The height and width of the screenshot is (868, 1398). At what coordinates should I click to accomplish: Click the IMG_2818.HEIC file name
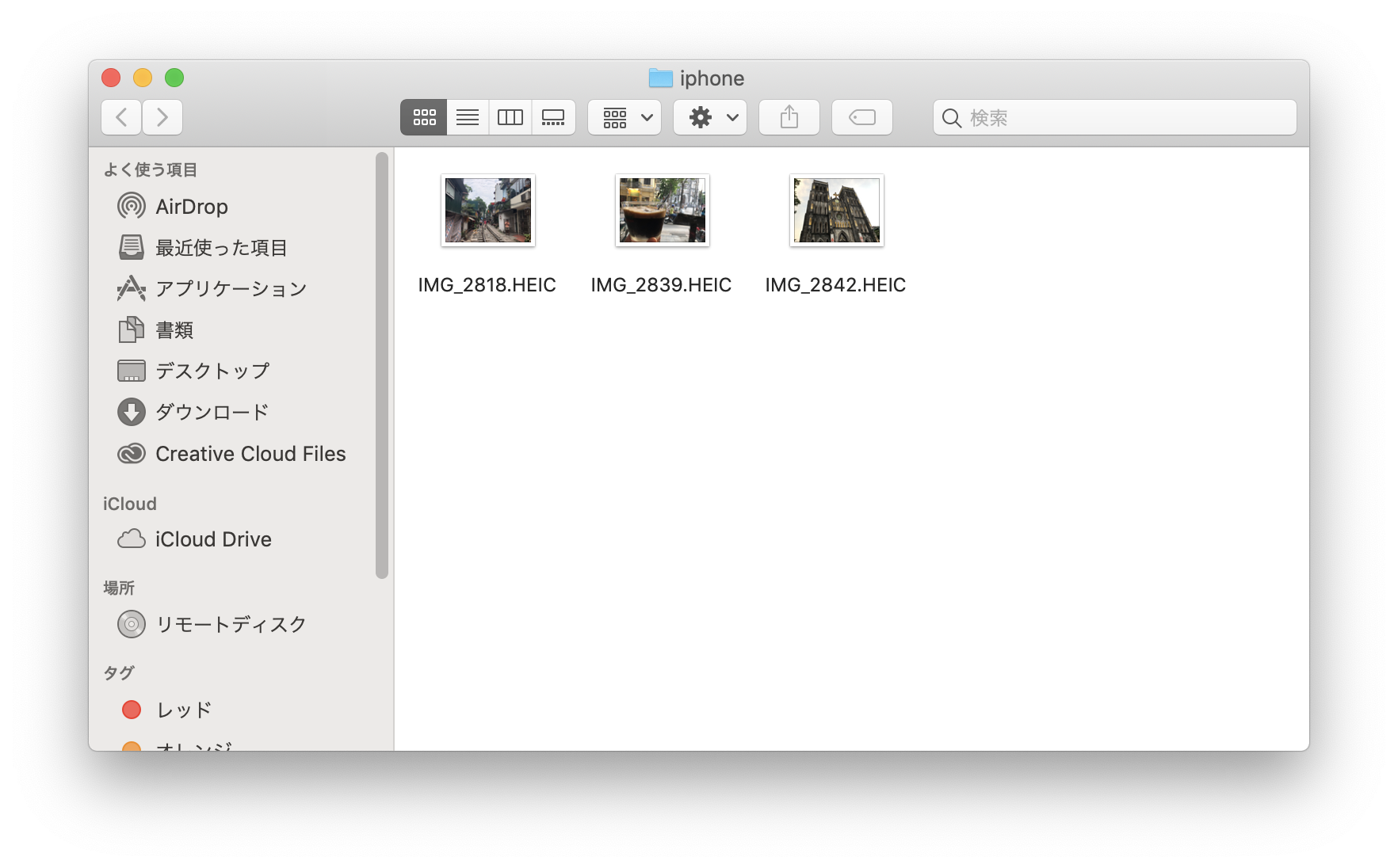487,285
